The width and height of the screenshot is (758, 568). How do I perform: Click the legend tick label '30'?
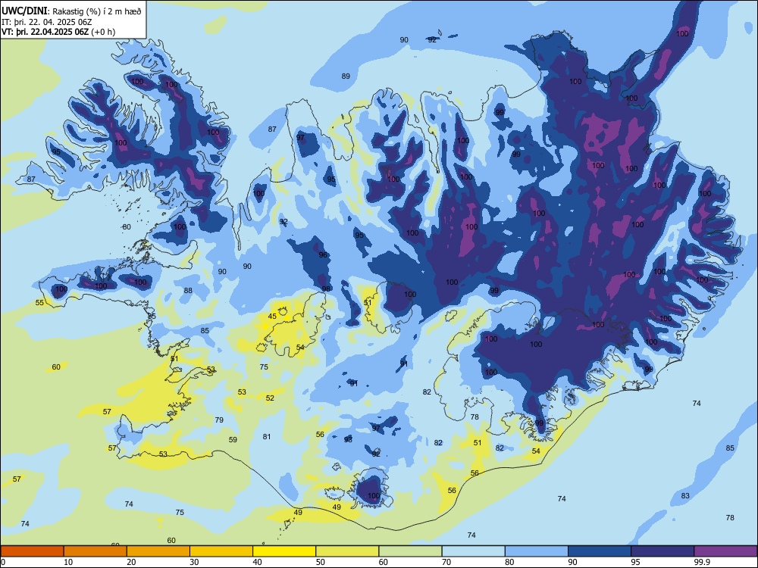tap(194, 562)
